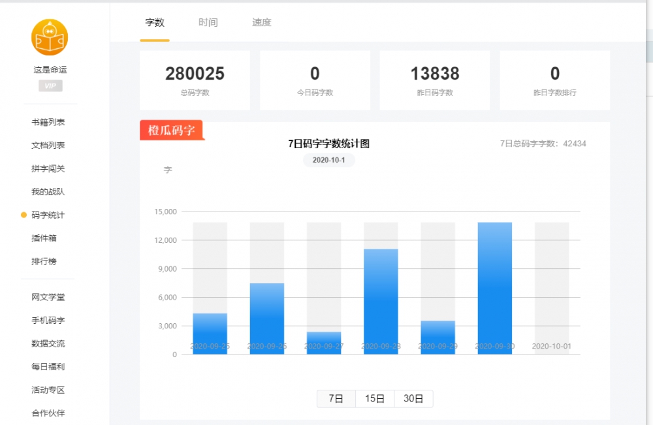The image size is (653, 425).
Task: Click the 13838 昨日码字数 card
Action: click(x=435, y=80)
